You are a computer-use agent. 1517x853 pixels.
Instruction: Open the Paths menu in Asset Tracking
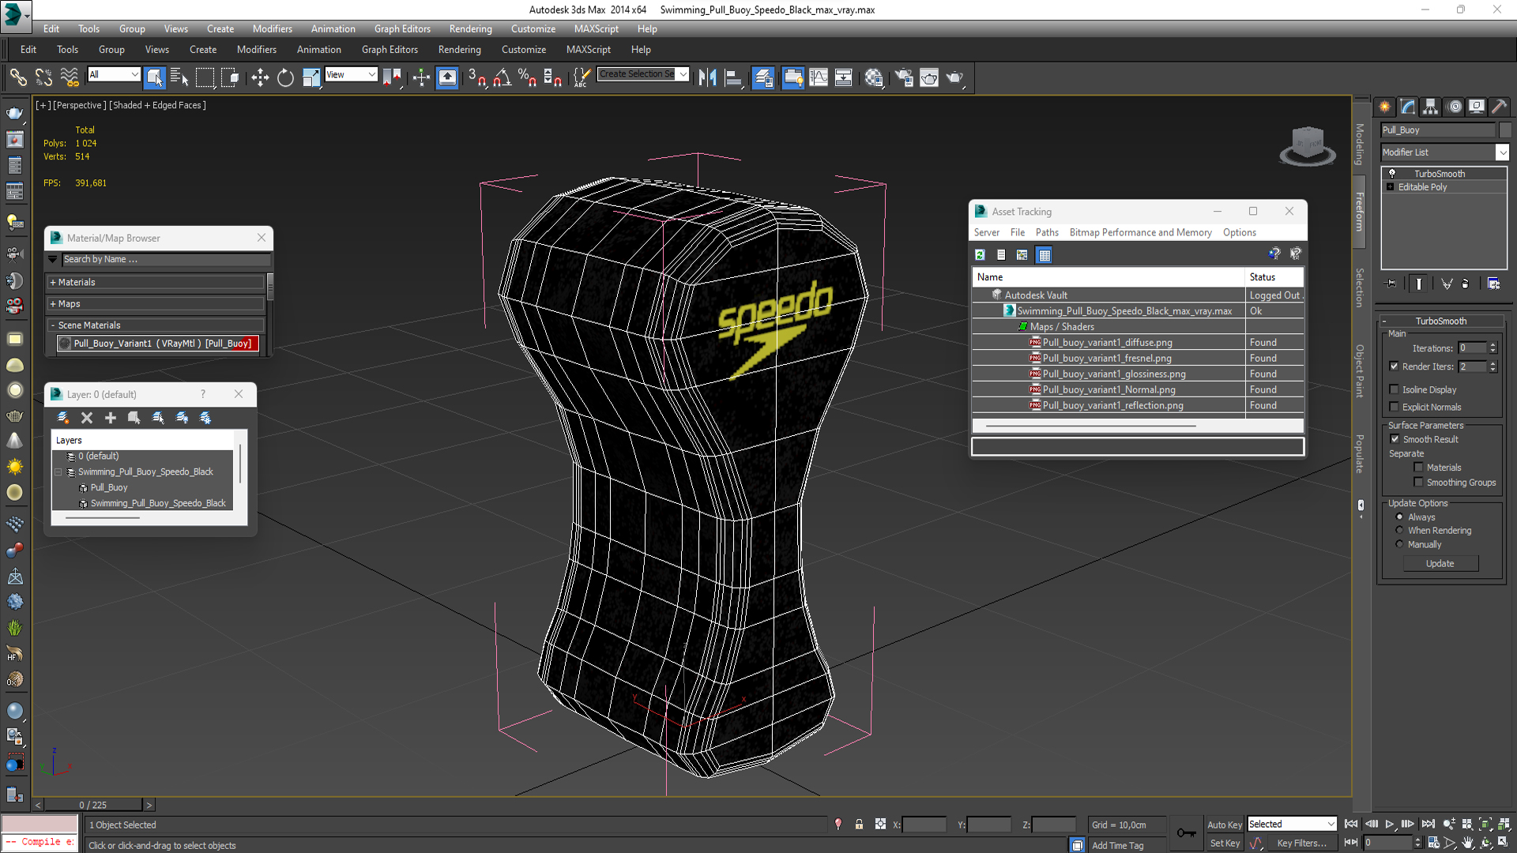[1047, 232]
